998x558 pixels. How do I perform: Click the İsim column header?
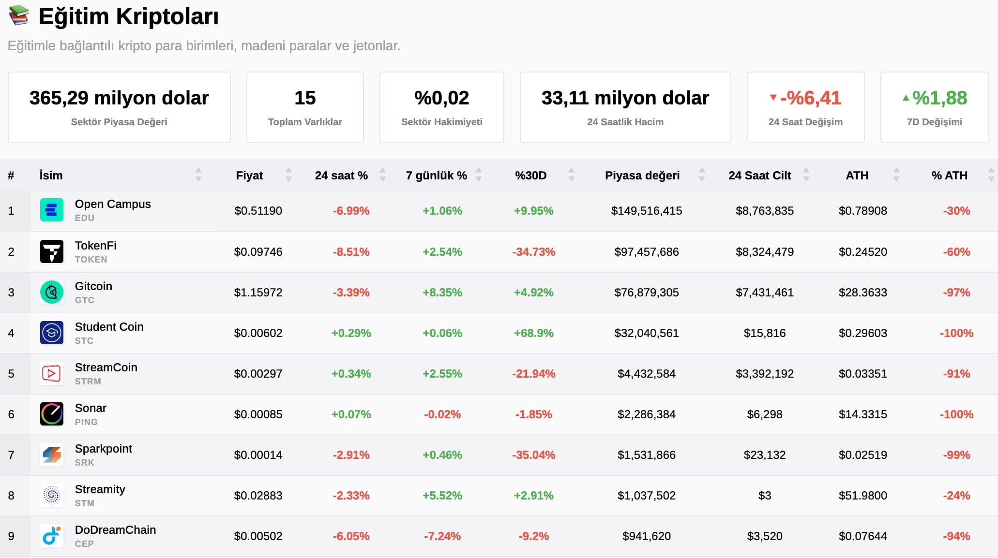coord(50,175)
